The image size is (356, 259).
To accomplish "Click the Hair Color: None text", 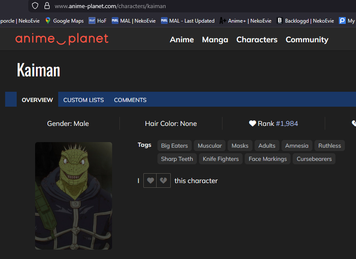I will click(171, 123).
